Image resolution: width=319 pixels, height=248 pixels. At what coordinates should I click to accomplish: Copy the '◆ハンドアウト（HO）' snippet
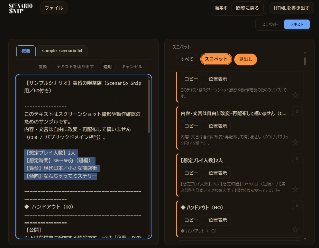click(x=191, y=220)
